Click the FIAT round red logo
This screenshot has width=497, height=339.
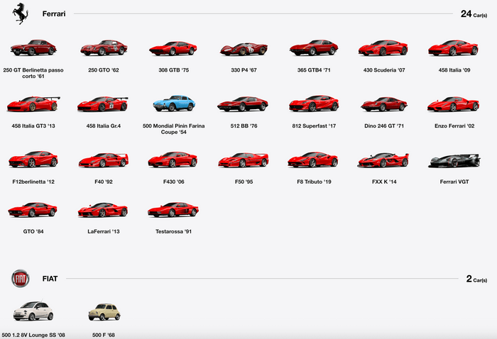click(x=21, y=279)
